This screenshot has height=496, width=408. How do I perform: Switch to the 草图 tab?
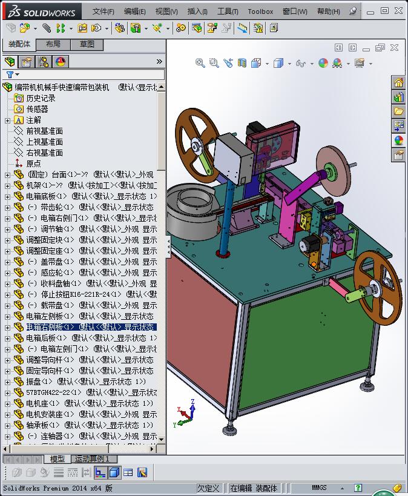click(87, 44)
